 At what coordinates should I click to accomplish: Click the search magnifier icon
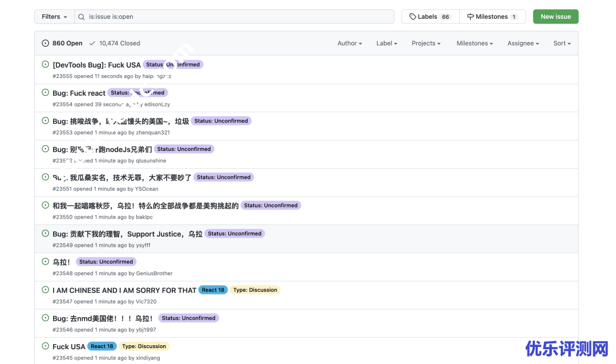click(82, 17)
